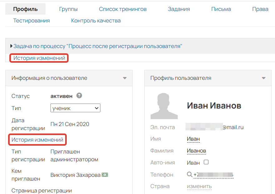Open the Права tab

click(260, 9)
